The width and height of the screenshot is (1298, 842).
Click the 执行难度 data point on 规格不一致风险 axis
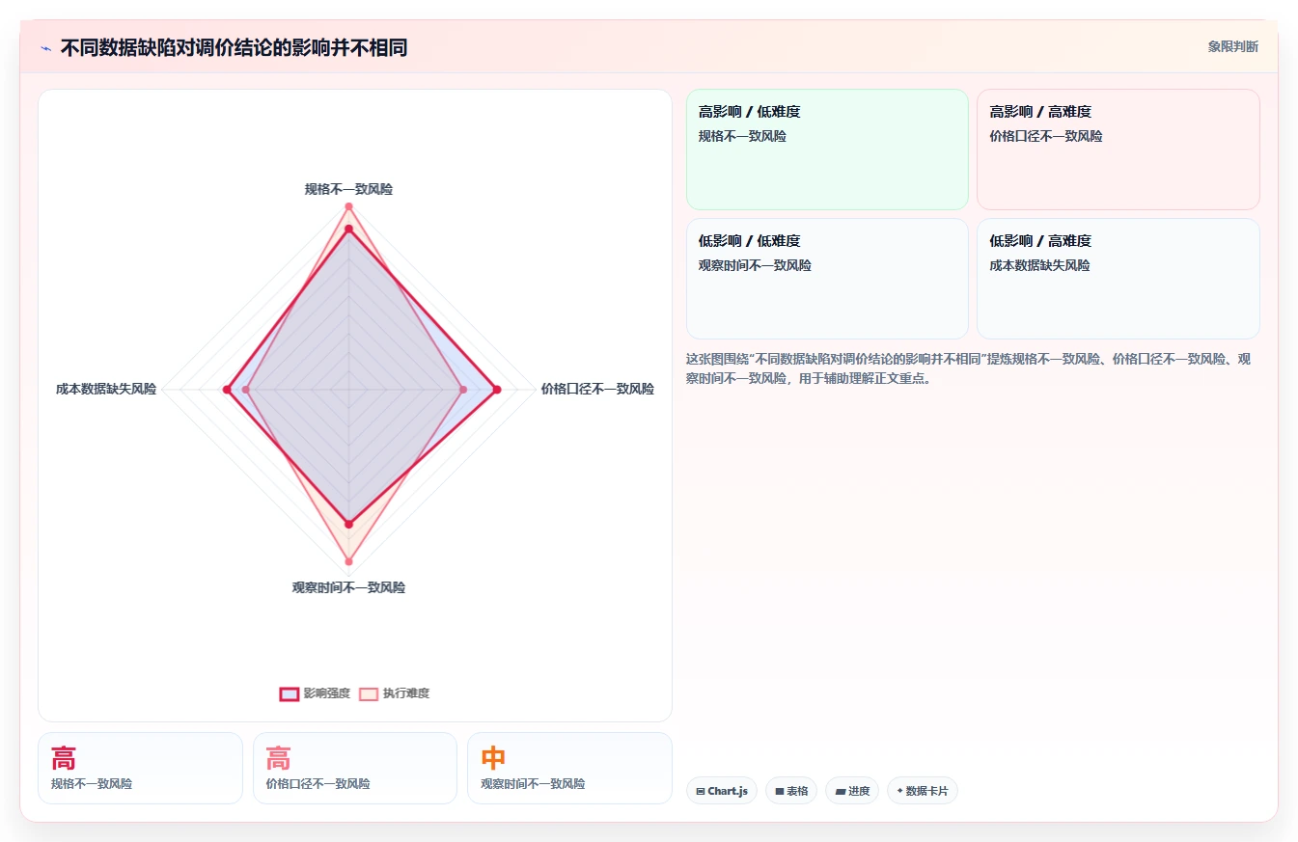348,206
